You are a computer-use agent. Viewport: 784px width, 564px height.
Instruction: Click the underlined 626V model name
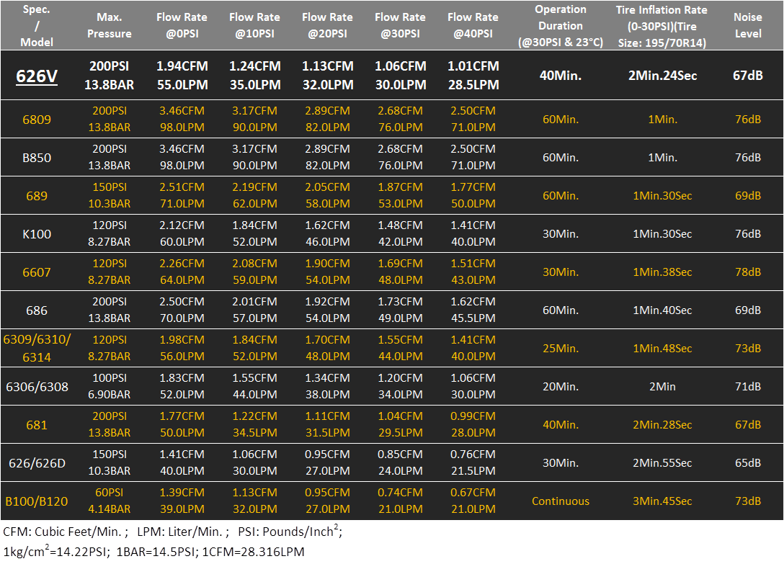[37, 76]
